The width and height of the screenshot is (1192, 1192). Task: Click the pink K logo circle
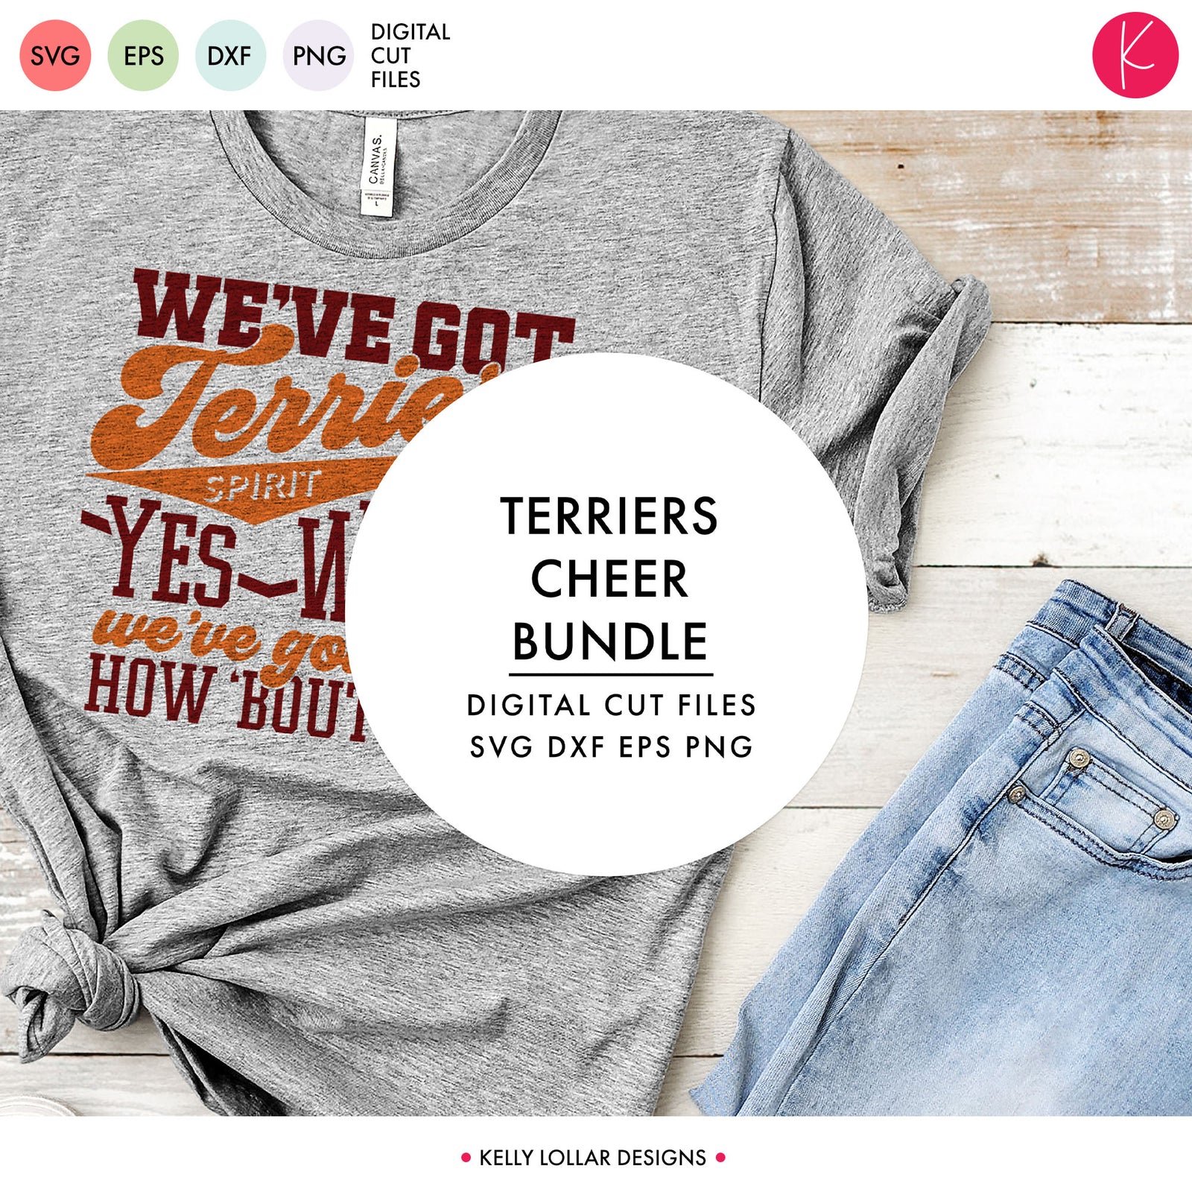[1135, 55]
